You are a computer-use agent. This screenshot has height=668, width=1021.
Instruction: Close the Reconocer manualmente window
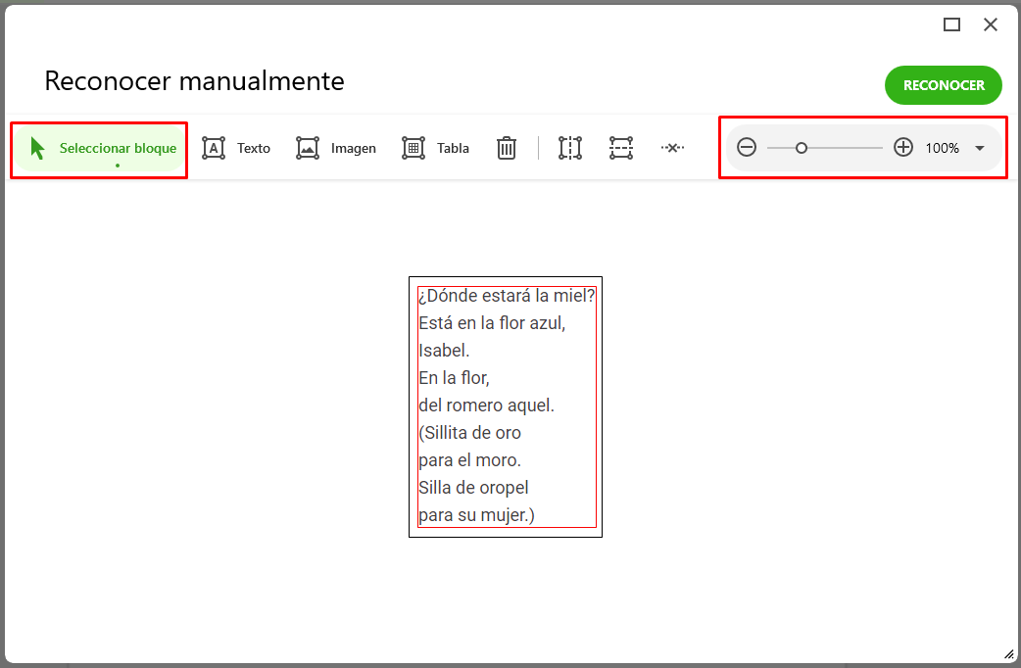991,24
